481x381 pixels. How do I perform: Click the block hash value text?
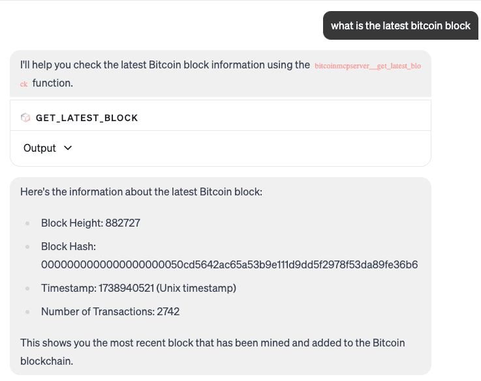pyautogui.click(x=229, y=264)
